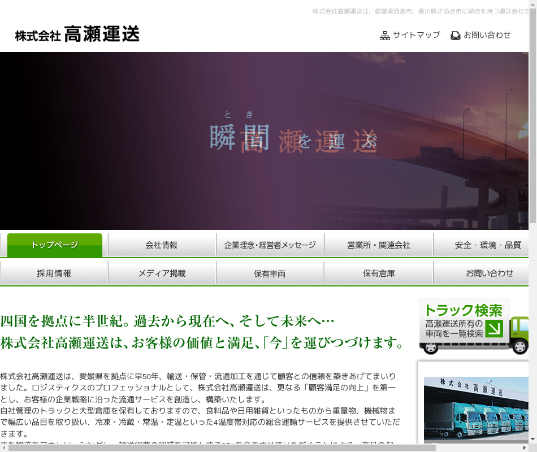The image size is (537, 452).
Task: Open the お問い合わせ link in header
Action: pos(487,35)
